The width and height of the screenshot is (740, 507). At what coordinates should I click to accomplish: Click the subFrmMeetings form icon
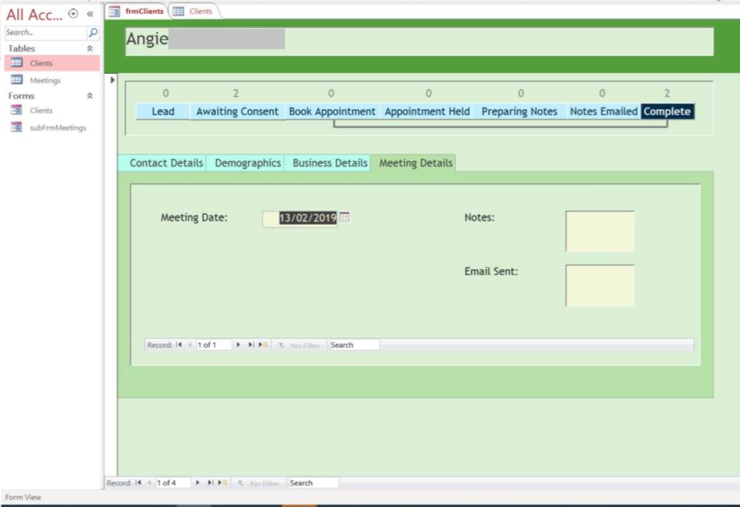point(16,127)
